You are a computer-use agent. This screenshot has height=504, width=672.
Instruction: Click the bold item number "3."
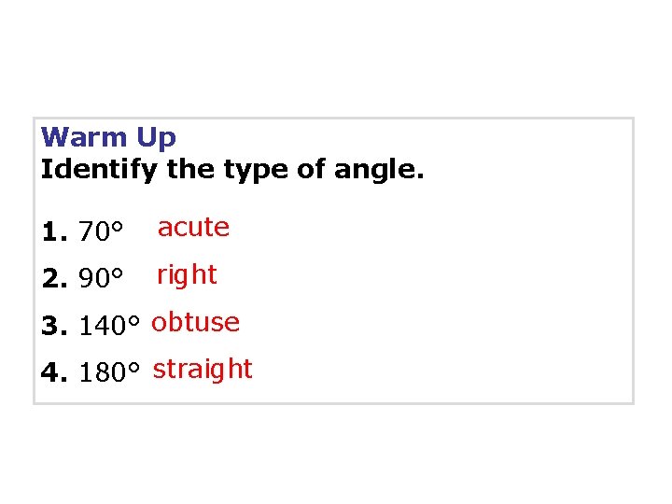pos(54,327)
